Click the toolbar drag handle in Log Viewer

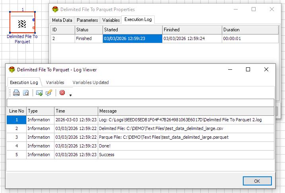[10, 93]
